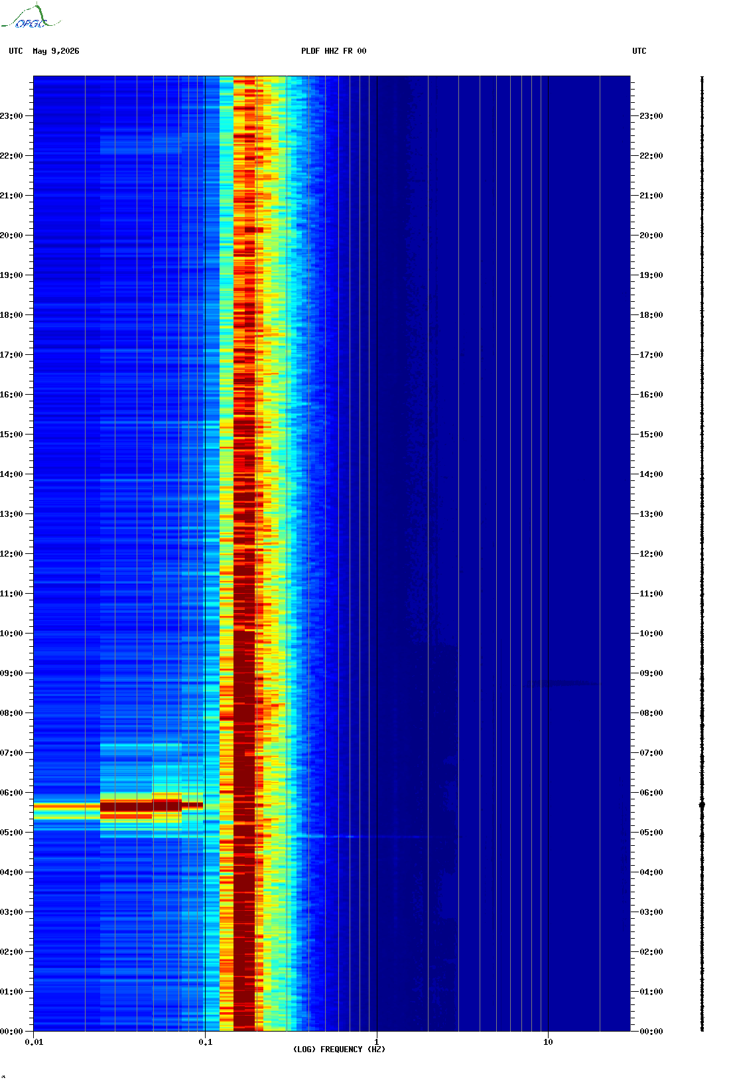Select the 00:00 left time axis label
The width and height of the screenshot is (731, 1084).
[11, 1032]
